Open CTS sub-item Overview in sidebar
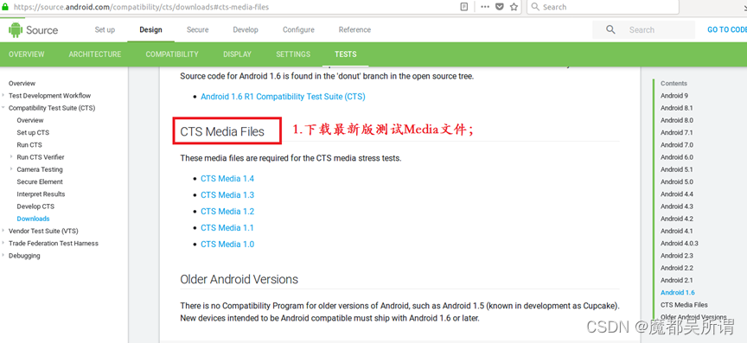The image size is (747, 343). click(x=30, y=120)
